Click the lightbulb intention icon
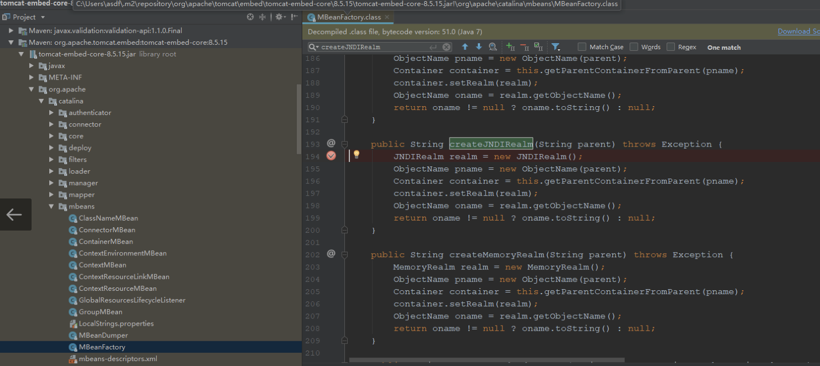Viewport: 820px width, 366px height. tap(357, 155)
